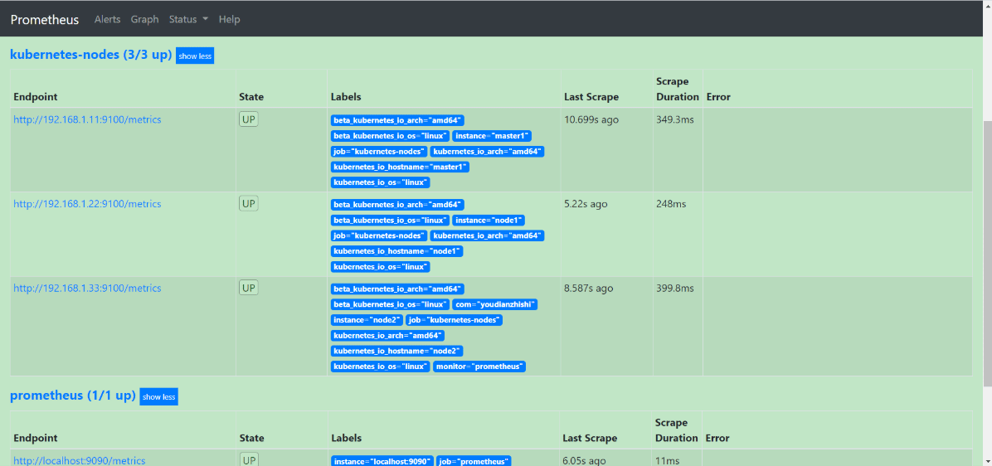This screenshot has height=466, width=992.
Task: Click the instance="master1" label badge
Action: click(492, 136)
